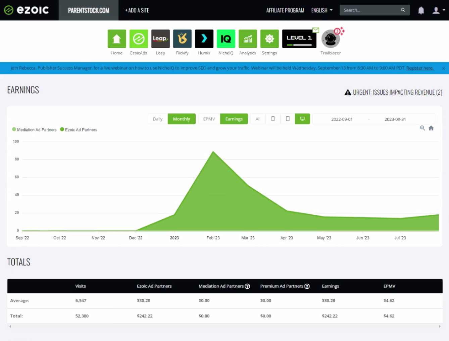Open the NicheIQ icon
The image size is (449, 341).
(x=226, y=39)
